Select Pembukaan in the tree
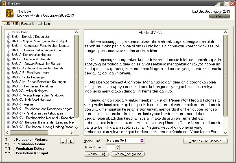 20,32
